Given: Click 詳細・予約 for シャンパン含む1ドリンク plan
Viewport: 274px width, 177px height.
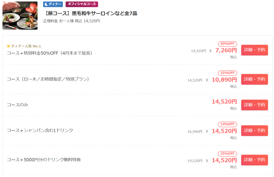Looking at the screenshot, I should (254, 130).
